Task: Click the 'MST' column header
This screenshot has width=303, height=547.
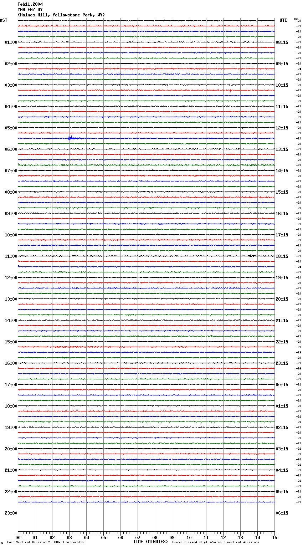Action: (4, 20)
